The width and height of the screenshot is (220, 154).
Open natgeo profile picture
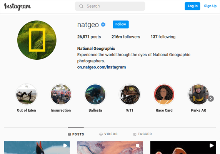pos(37,40)
